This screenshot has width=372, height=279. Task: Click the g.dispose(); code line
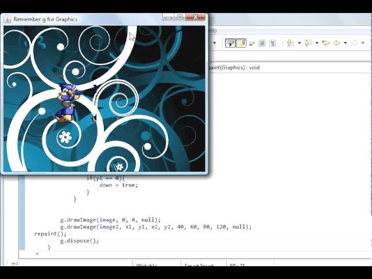[x=80, y=241]
